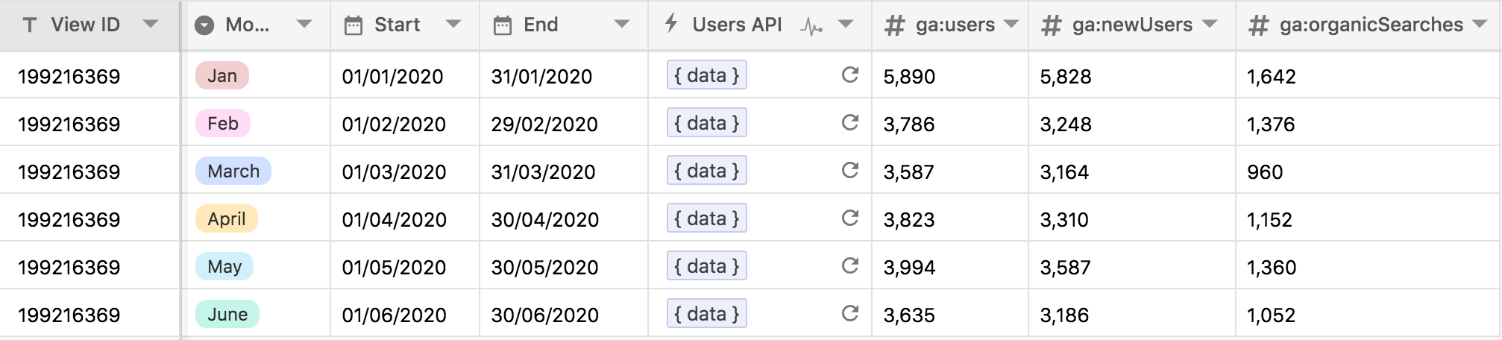Select the ga:users cell showing 3,994

950,267
